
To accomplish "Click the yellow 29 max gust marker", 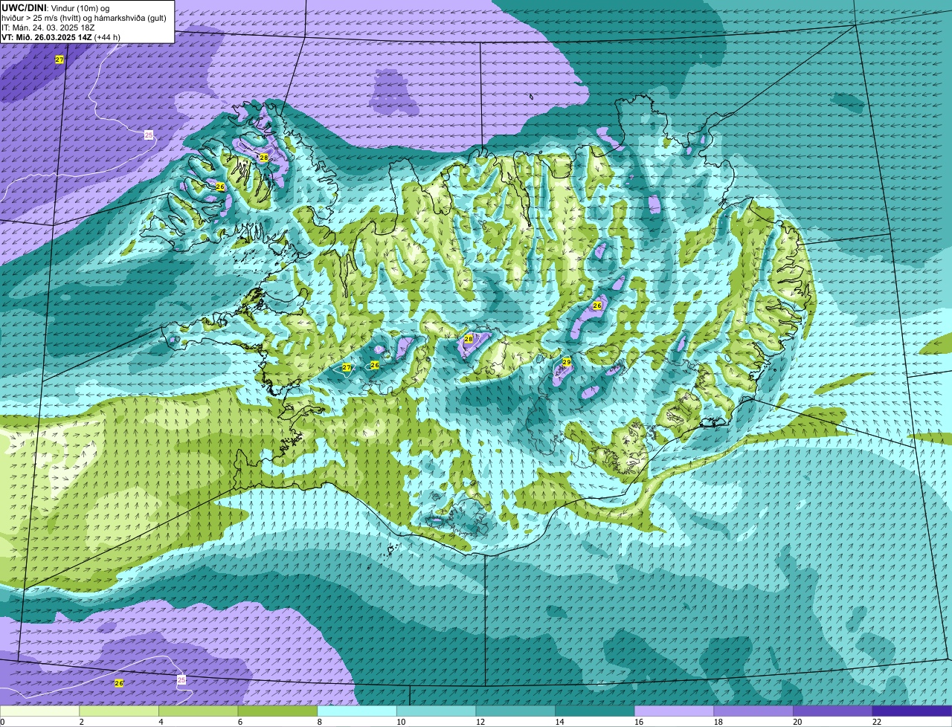I will click(567, 362).
